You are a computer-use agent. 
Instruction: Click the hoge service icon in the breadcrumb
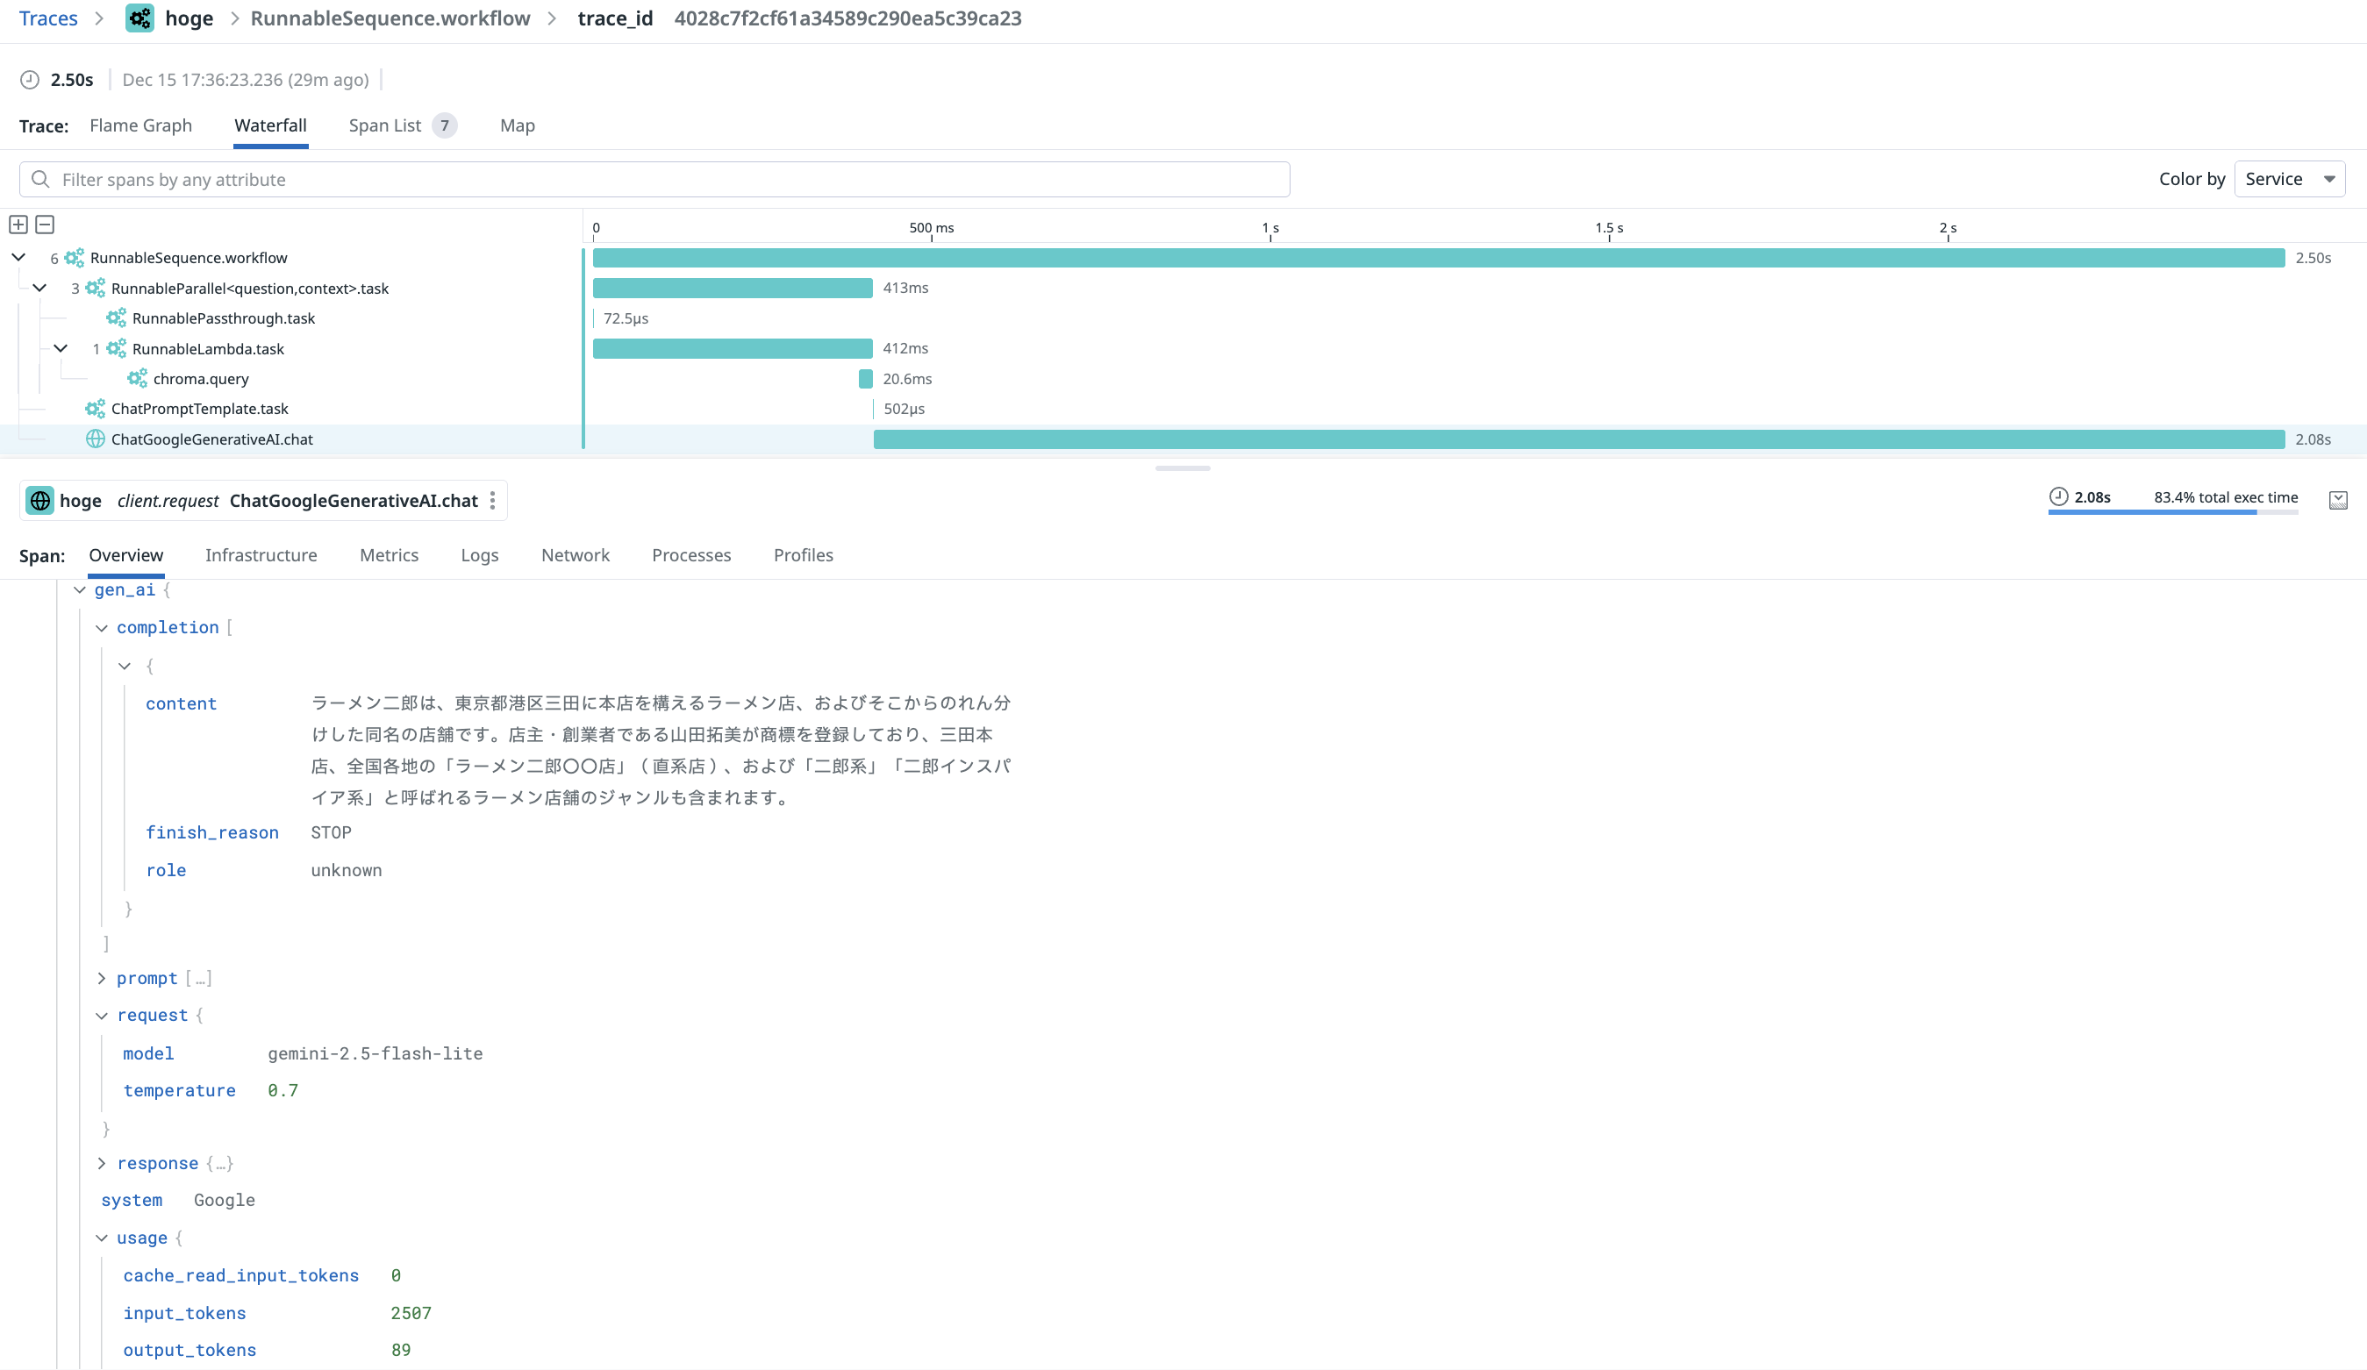pyautogui.click(x=139, y=18)
